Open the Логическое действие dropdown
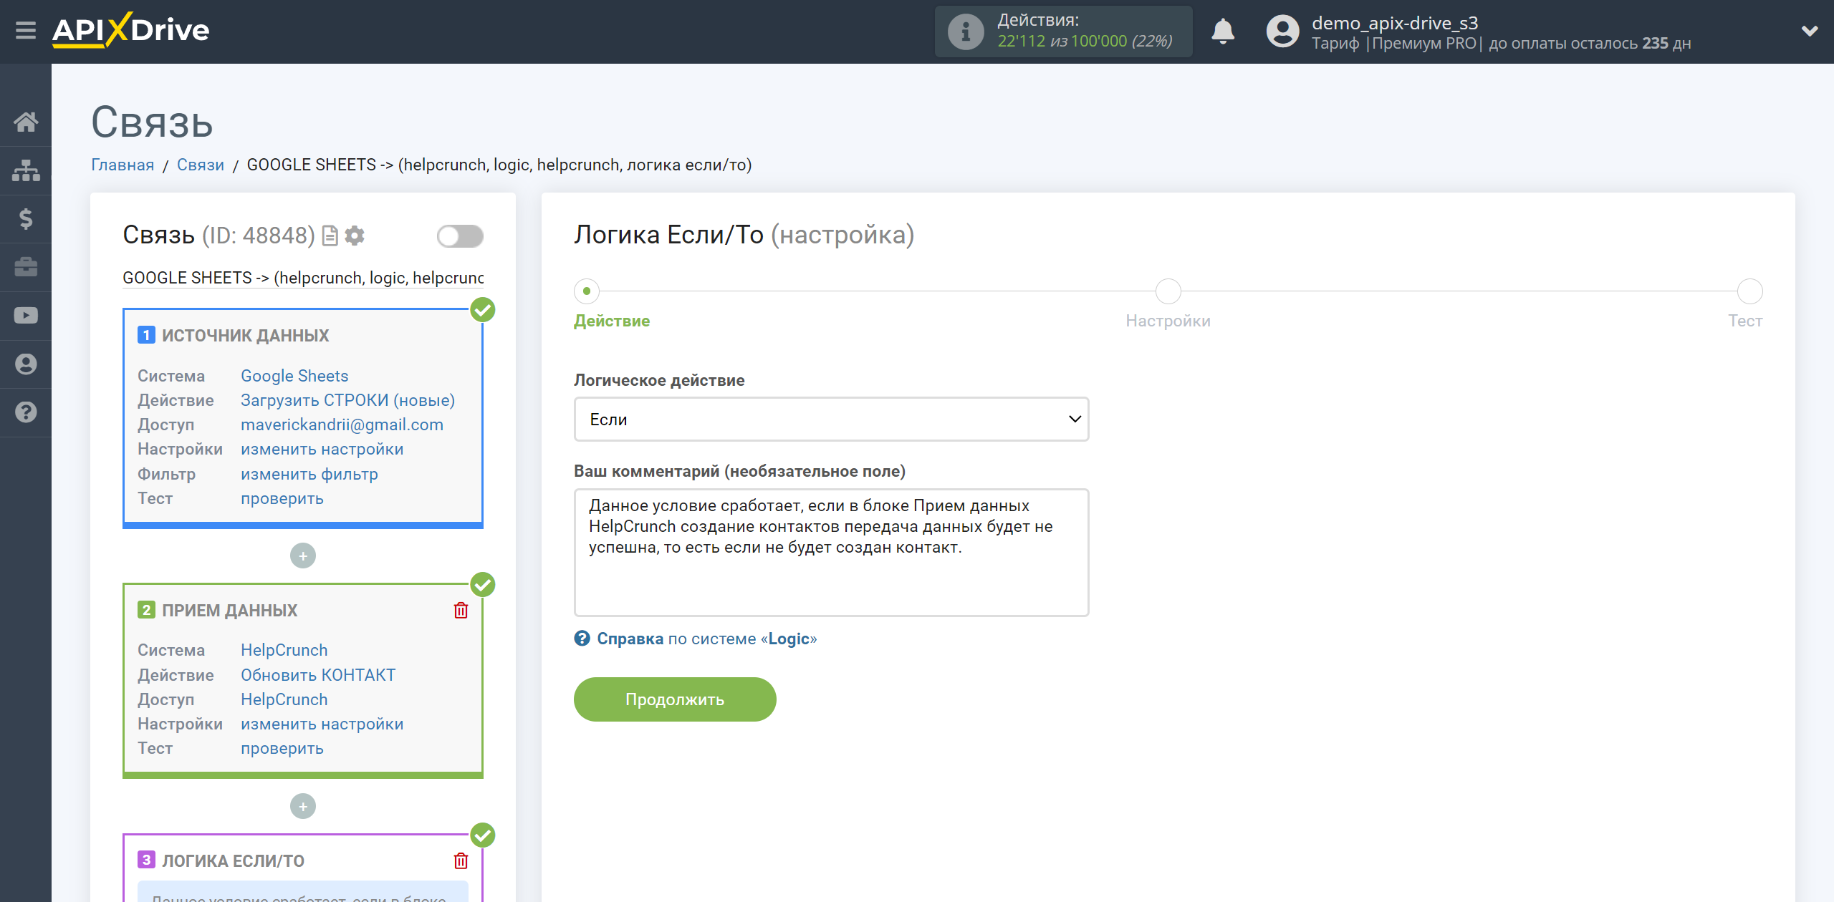This screenshot has height=902, width=1834. pos(831,420)
